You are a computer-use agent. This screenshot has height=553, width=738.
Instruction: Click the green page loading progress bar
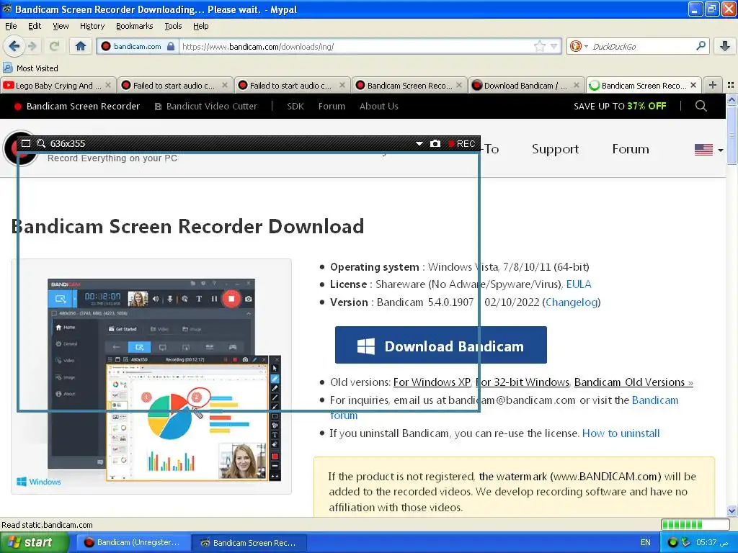(x=695, y=524)
